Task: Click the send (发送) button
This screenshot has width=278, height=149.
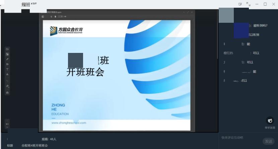Action: [268, 141]
